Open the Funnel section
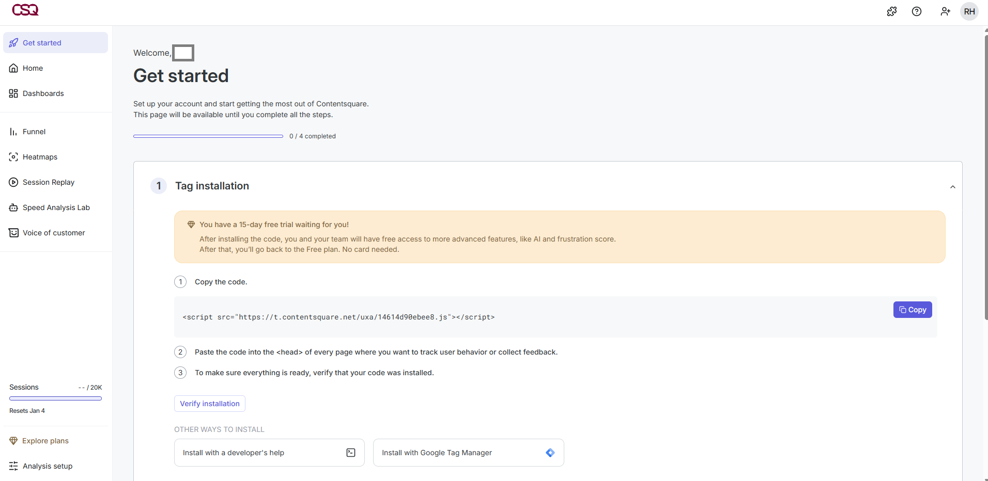 pos(55,132)
